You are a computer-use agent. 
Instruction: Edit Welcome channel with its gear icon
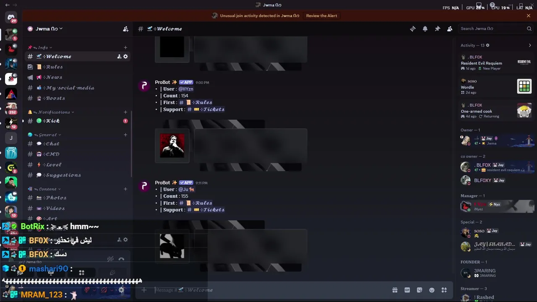tap(125, 57)
